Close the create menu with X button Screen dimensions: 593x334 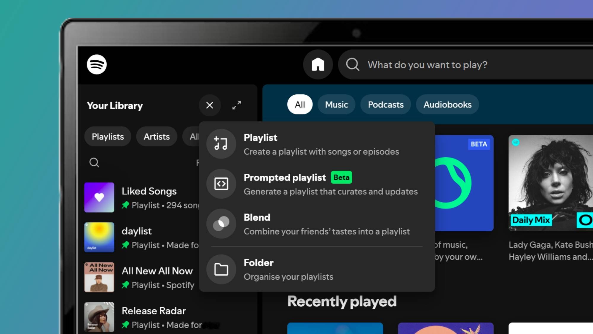210,105
